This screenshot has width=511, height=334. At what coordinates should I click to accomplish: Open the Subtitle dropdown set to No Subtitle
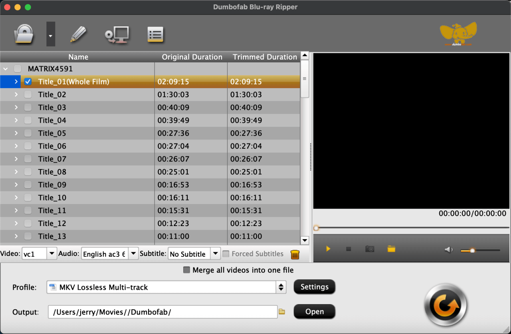click(215, 253)
